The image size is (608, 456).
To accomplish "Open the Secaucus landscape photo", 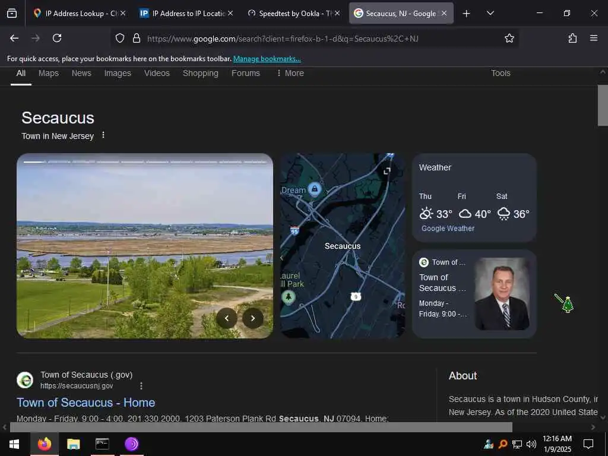I will click(x=145, y=246).
